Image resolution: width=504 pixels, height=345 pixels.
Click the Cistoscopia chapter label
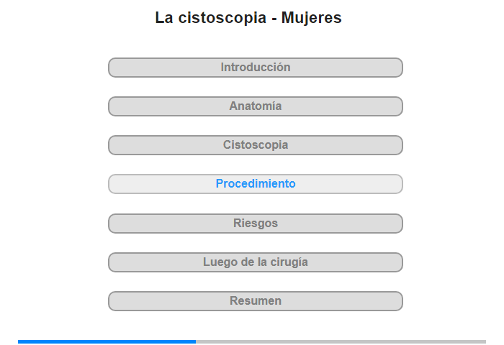pyautogui.click(x=256, y=144)
